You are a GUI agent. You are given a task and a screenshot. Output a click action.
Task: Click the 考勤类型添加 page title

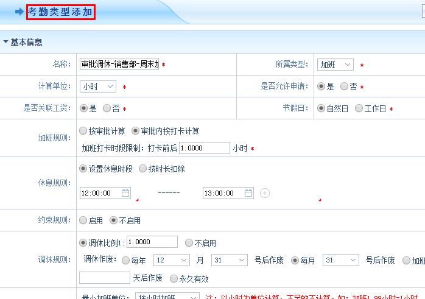(x=61, y=12)
